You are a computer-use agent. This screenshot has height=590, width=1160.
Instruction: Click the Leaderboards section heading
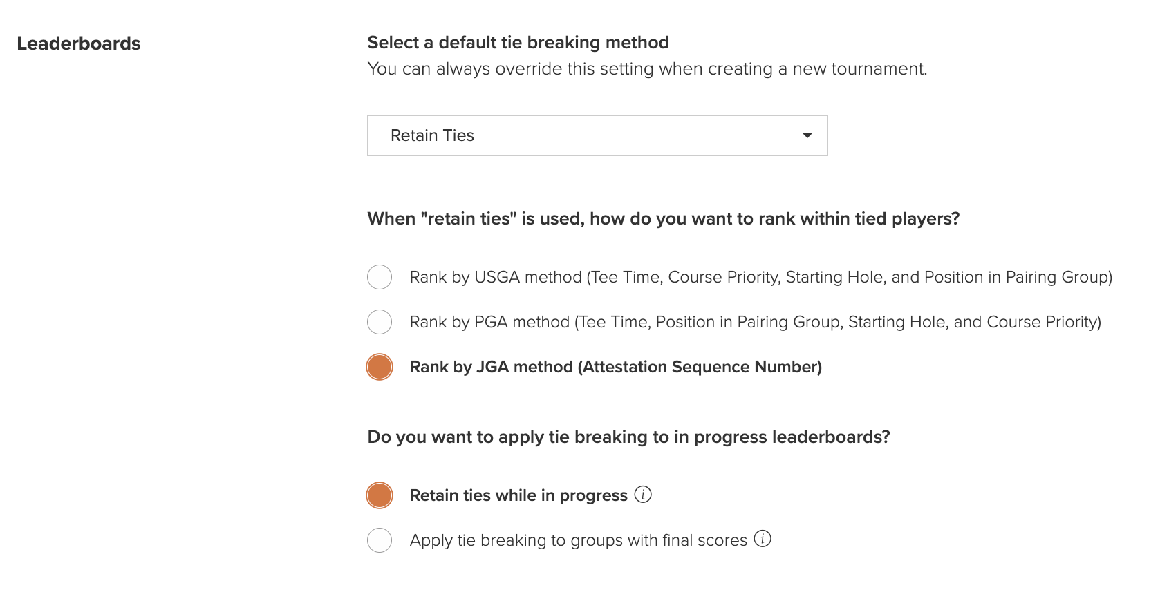[79, 44]
